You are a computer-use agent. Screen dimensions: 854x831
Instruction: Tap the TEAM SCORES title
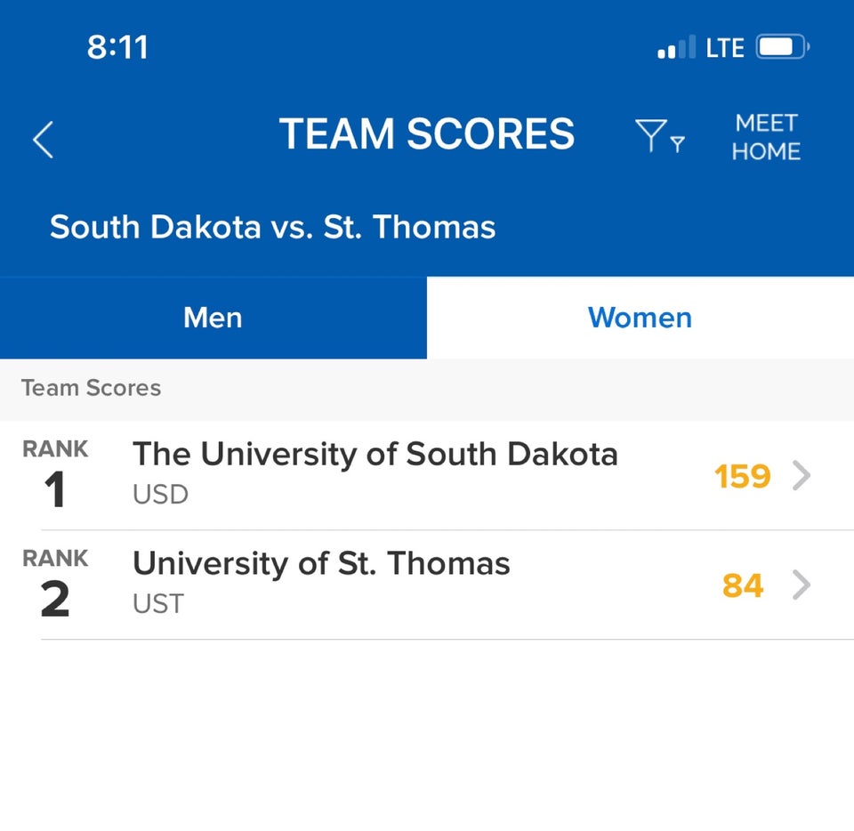pos(427,133)
